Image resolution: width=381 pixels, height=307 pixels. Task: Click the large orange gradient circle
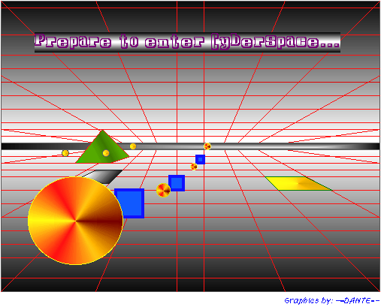coord(75,221)
